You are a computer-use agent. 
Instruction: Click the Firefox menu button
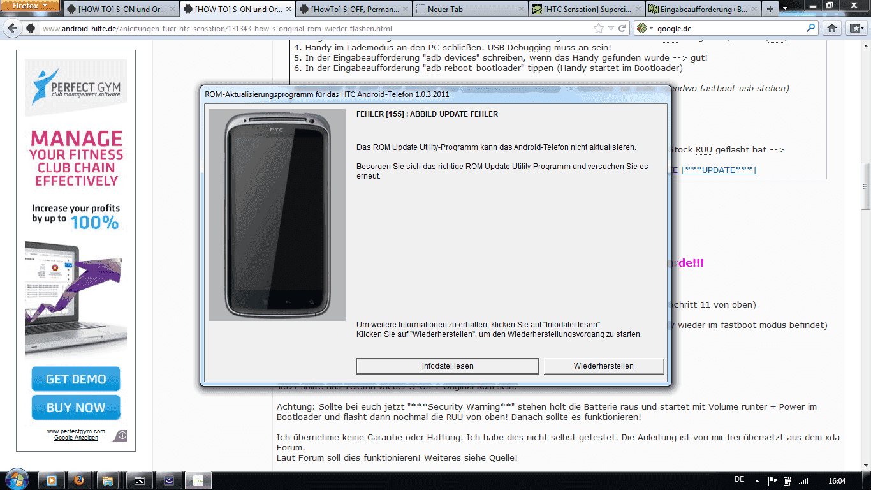coord(30,6)
